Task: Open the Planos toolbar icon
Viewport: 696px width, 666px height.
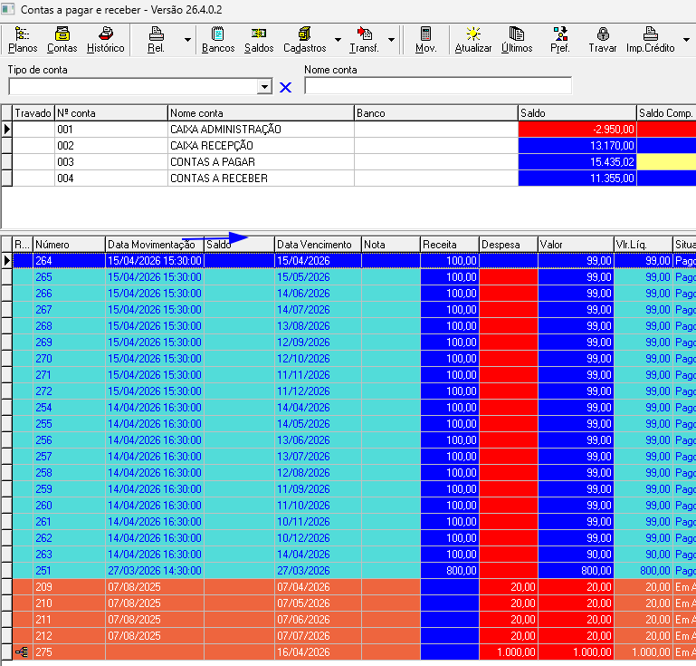Action: [x=23, y=40]
